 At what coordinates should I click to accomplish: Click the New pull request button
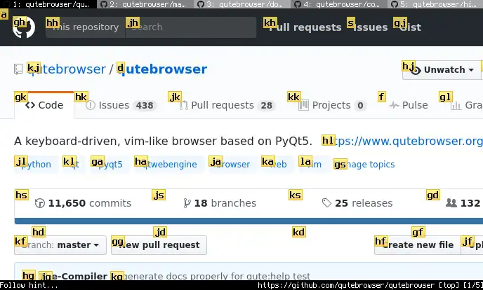[x=159, y=245]
